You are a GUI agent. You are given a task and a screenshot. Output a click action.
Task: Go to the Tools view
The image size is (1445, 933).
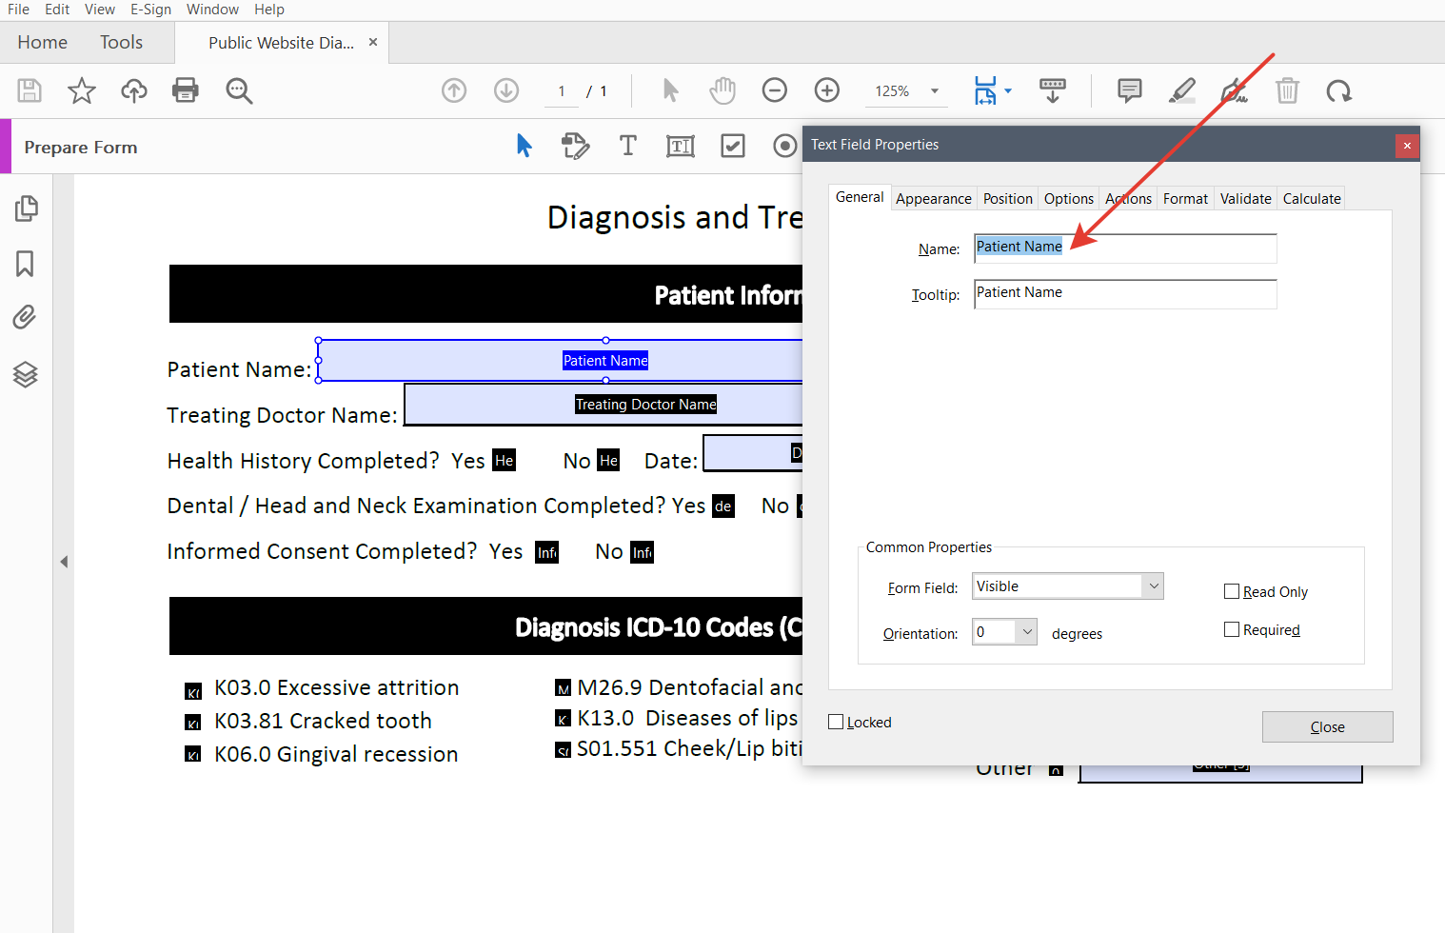[x=121, y=43]
